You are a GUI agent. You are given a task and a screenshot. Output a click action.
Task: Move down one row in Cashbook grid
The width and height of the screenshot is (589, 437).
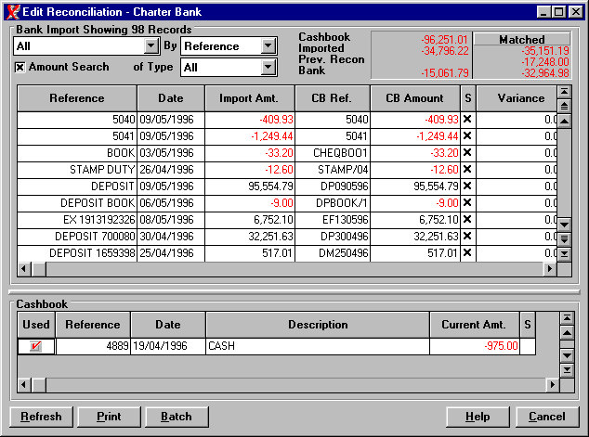pyautogui.click(x=567, y=355)
